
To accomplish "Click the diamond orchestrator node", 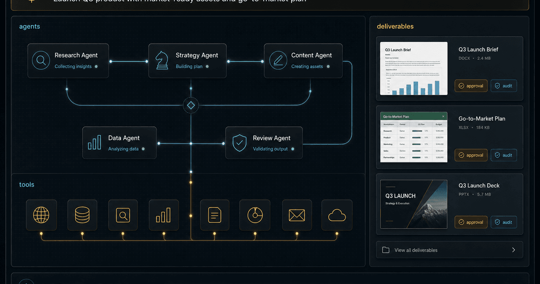I will [x=191, y=106].
